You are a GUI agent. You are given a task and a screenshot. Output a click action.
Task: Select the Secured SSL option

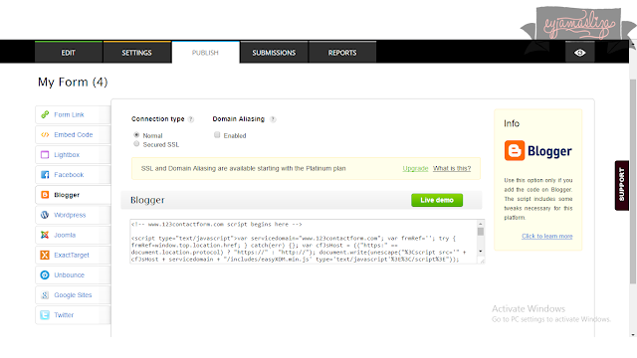136,144
